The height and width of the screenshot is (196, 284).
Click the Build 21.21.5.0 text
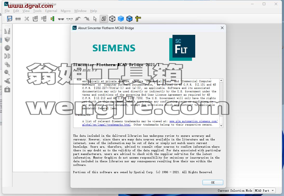pos(85,70)
